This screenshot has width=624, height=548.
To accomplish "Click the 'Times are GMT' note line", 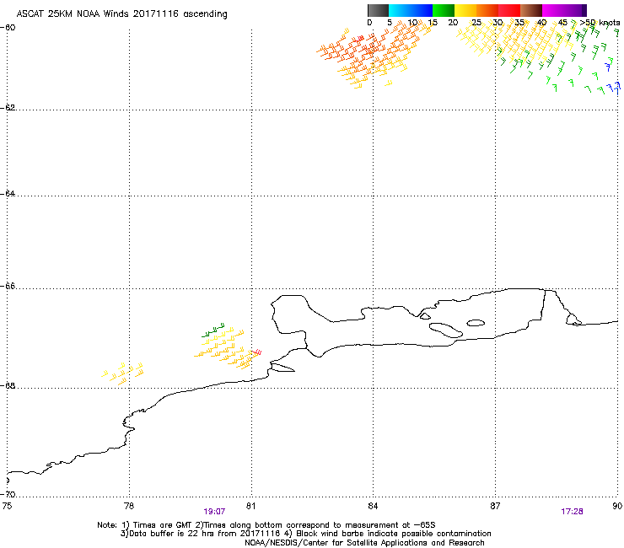I will (266, 525).
